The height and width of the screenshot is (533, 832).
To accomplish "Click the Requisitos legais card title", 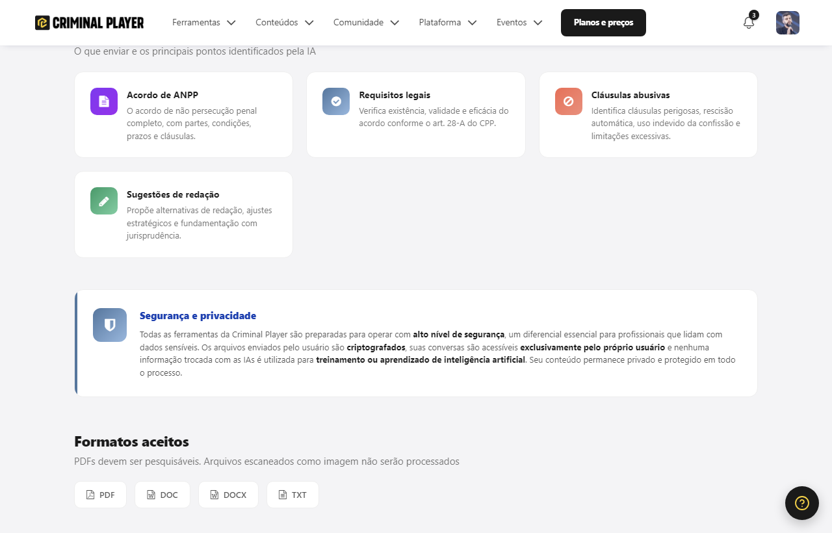I will (x=395, y=95).
